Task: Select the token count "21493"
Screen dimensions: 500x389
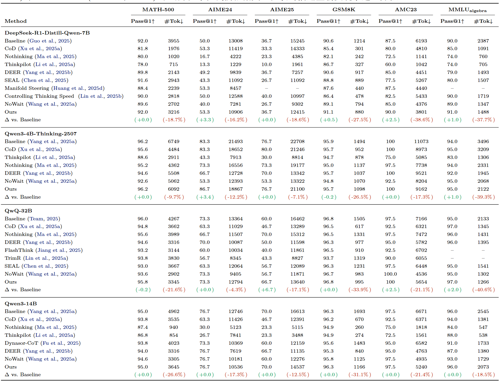Action: tap(236, 141)
